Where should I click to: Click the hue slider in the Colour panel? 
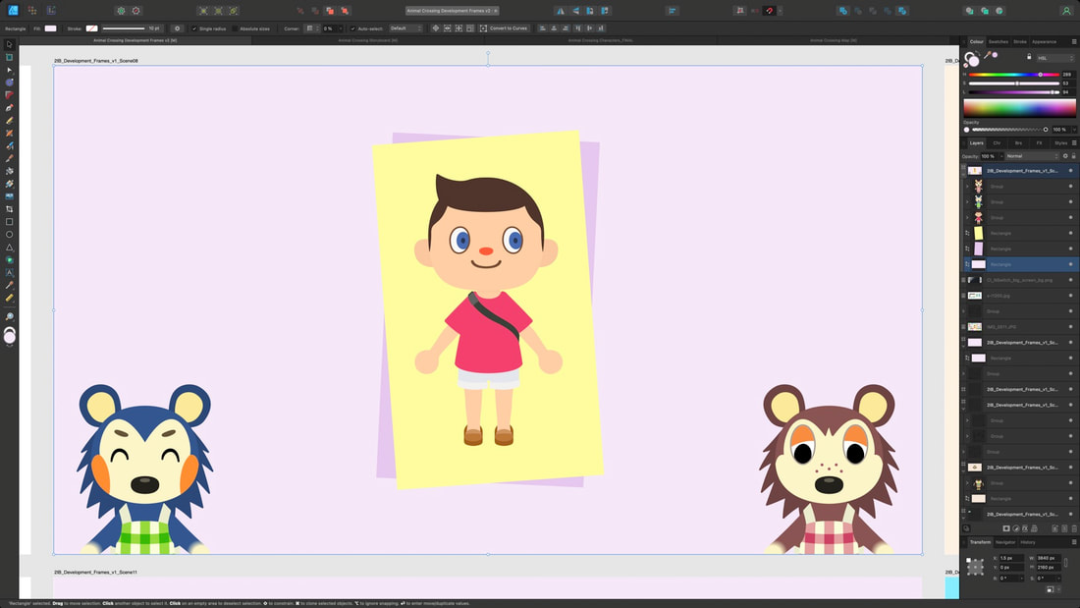click(x=1014, y=75)
